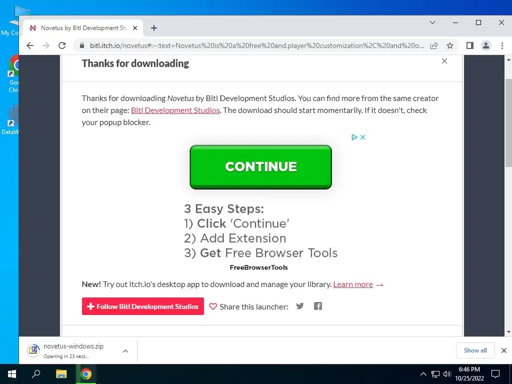Bookmark this tab with the star icon
This screenshot has width=512, height=384.
[x=450, y=45]
